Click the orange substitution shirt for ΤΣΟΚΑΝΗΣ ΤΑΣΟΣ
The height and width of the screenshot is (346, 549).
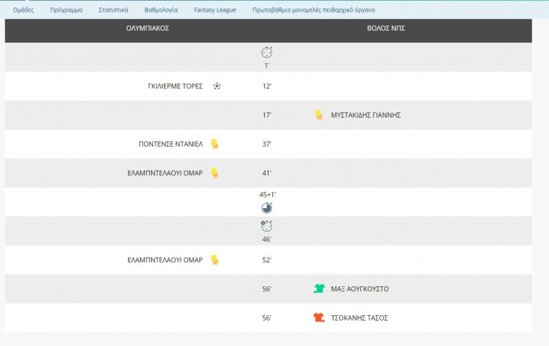319,318
